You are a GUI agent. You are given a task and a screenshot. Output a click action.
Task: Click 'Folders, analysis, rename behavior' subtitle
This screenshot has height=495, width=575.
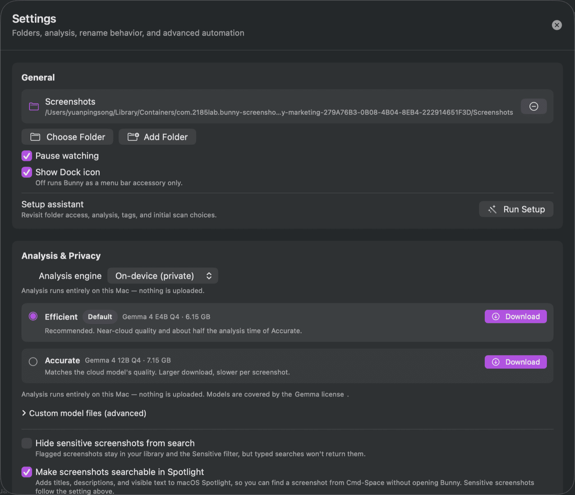128,33
